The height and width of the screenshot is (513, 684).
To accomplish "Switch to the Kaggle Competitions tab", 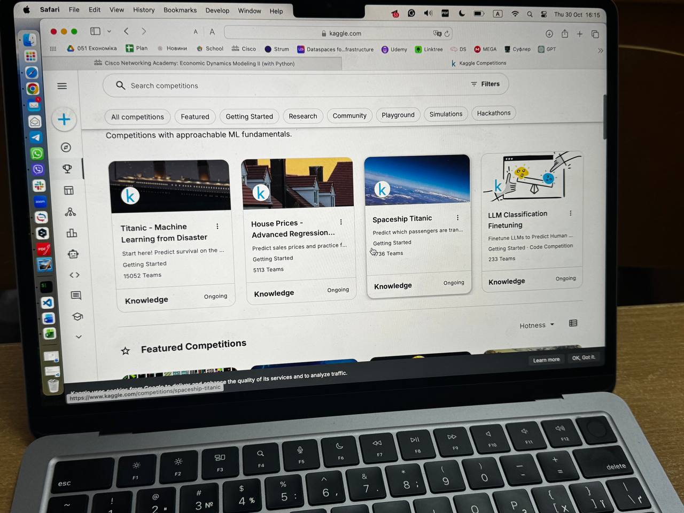I will click(479, 63).
